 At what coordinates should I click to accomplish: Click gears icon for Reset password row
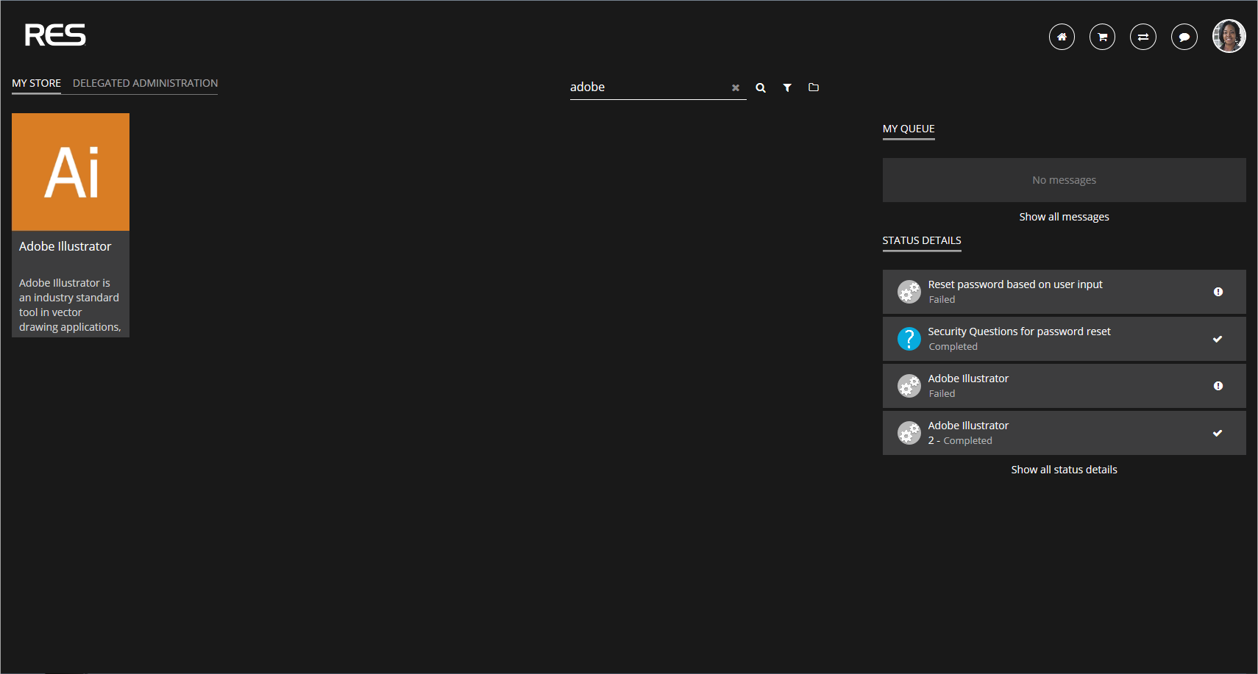[909, 292]
